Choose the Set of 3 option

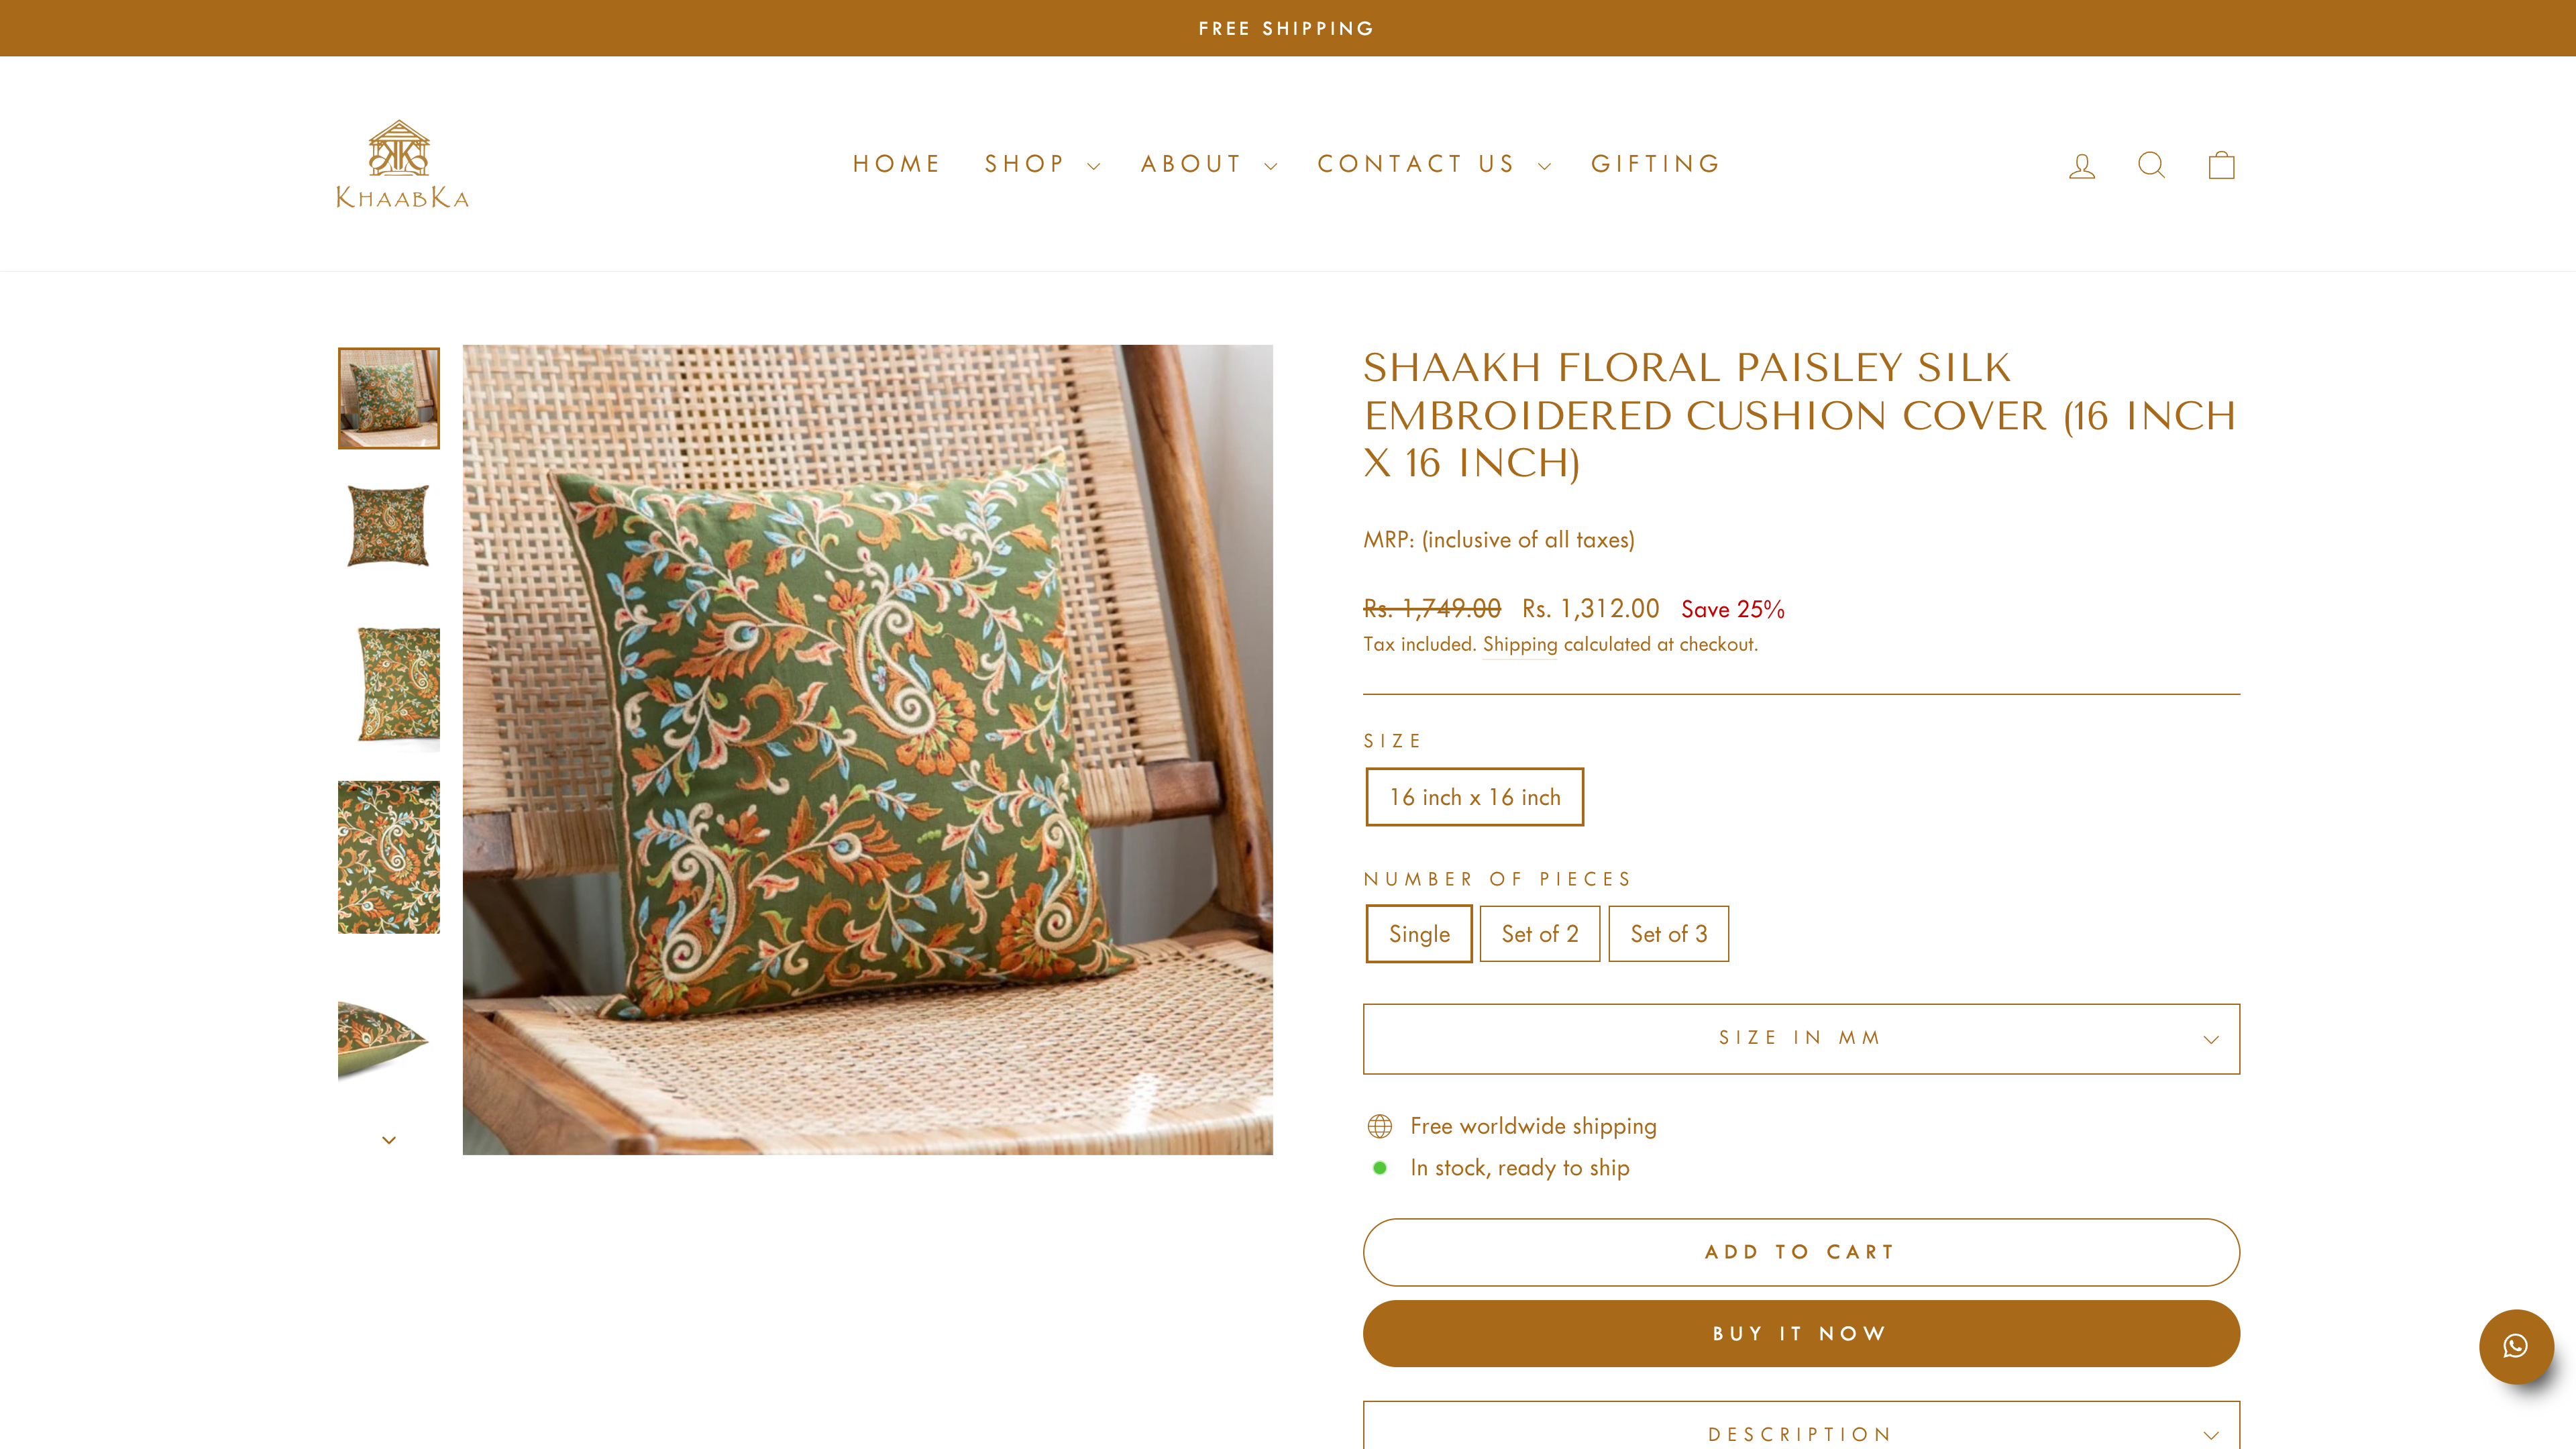click(1668, 934)
